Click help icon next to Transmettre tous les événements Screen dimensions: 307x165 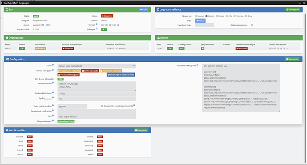tap(134, 105)
